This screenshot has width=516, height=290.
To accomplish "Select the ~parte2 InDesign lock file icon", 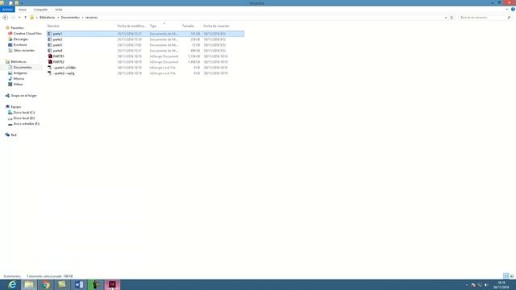I will point(50,73).
